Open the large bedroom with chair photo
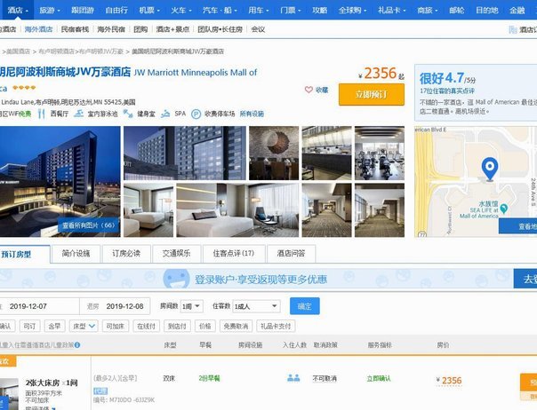The height and width of the screenshot is (410, 537). point(237,210)
